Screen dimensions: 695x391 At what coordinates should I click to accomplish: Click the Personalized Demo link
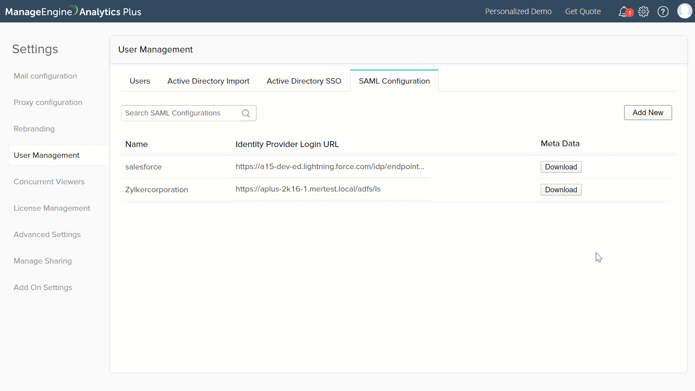pyautogui.click(x=518, y=12)
